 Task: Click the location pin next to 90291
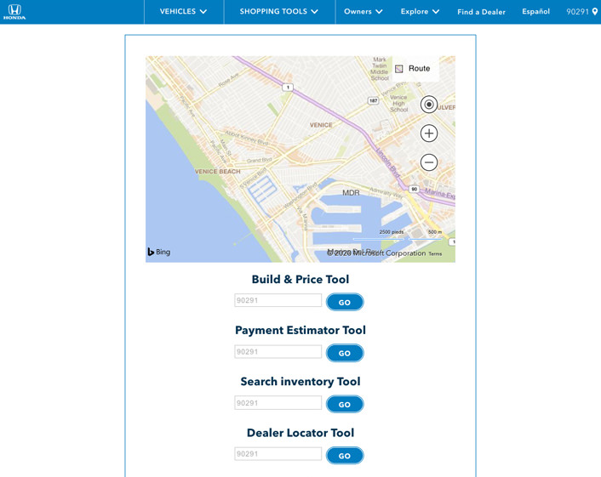(x=595, y=12)
